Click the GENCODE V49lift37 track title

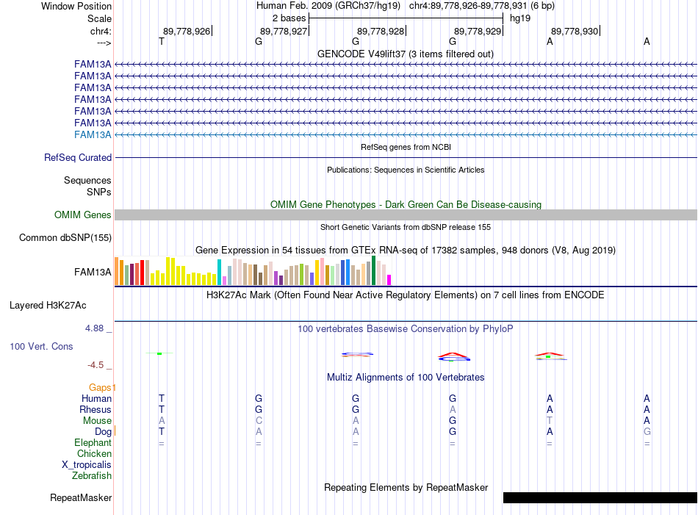click(x=406, y=54)
